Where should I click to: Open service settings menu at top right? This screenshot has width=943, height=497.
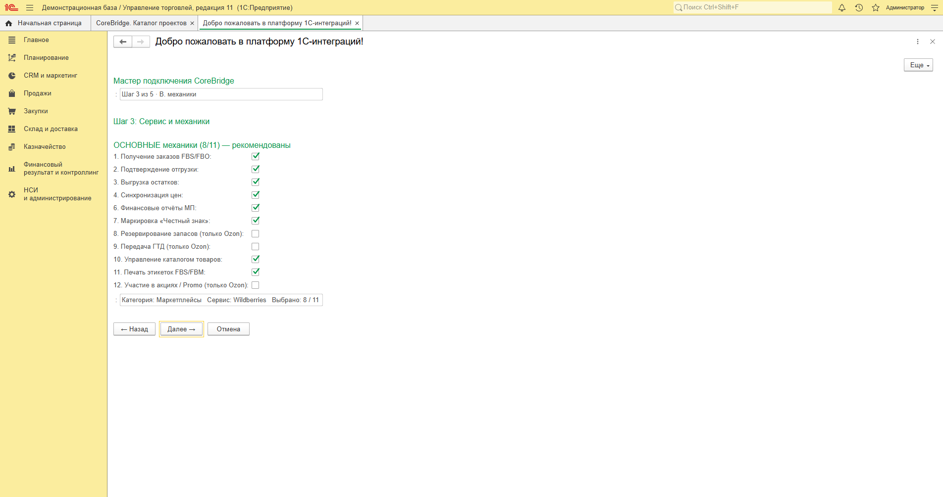tap(935, 7)
